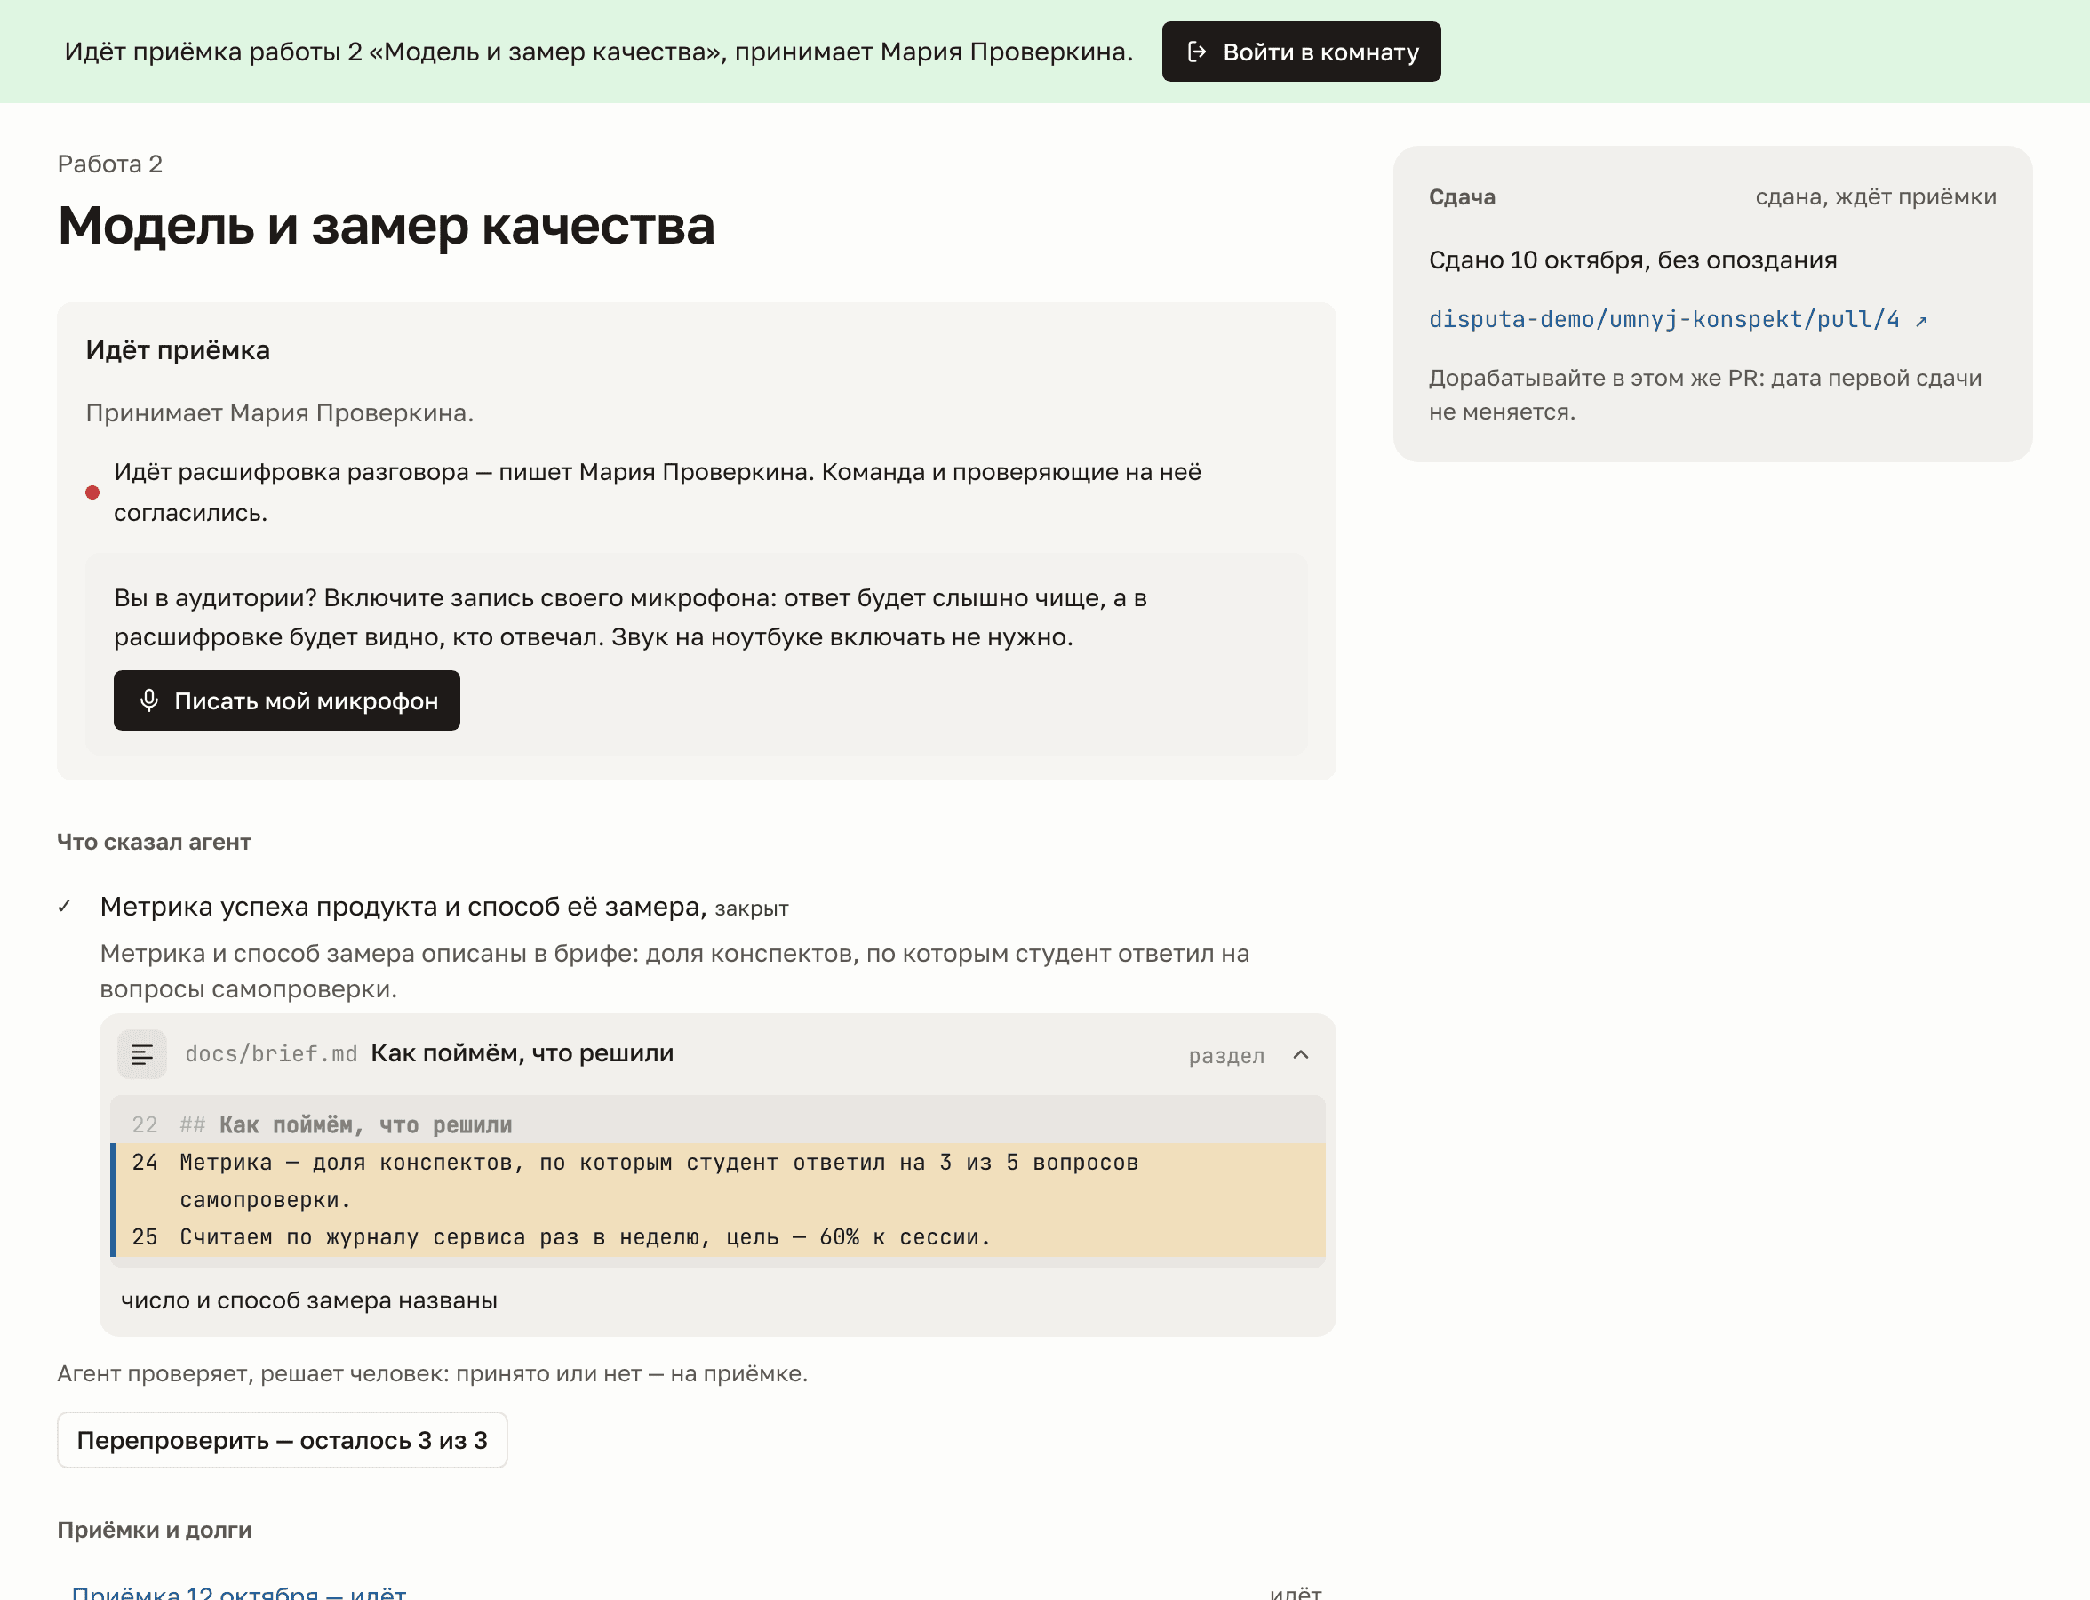
Task: Click the item title «Метрика успеха продукта и способ её замера»
Action: [x=403, y=907]
